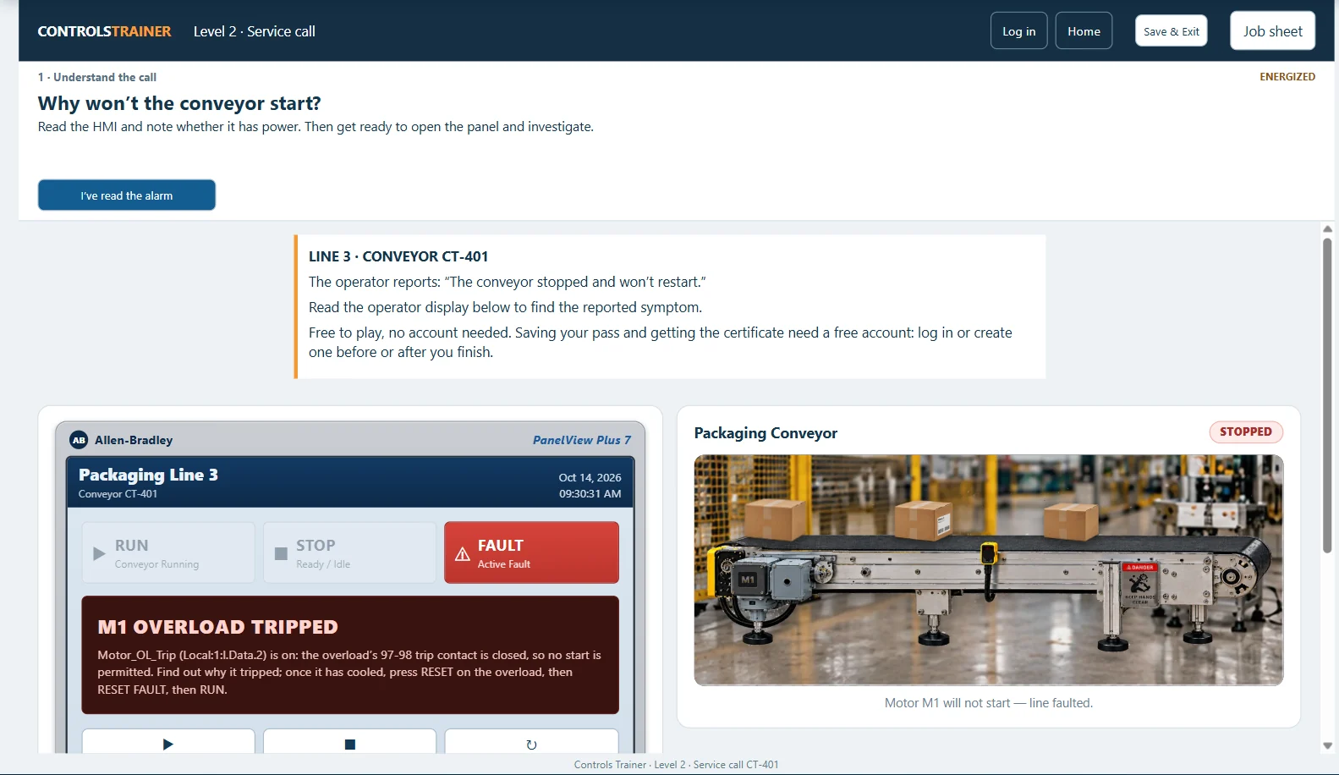
Task: Click the '1 · Understand the call' step label
Action: [96, 77]
